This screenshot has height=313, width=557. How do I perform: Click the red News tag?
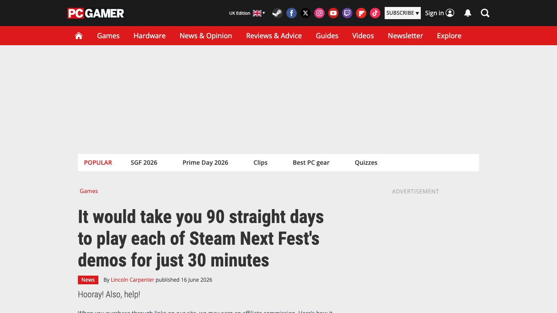point(88,280)
